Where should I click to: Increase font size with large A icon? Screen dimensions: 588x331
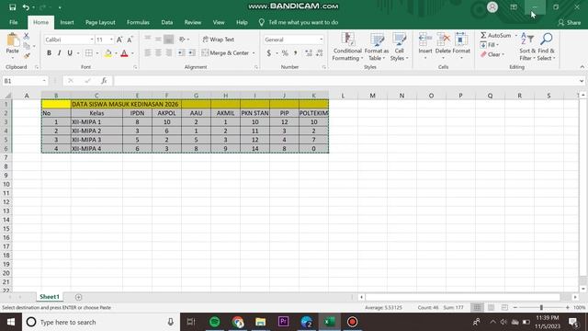coord(119,40)
